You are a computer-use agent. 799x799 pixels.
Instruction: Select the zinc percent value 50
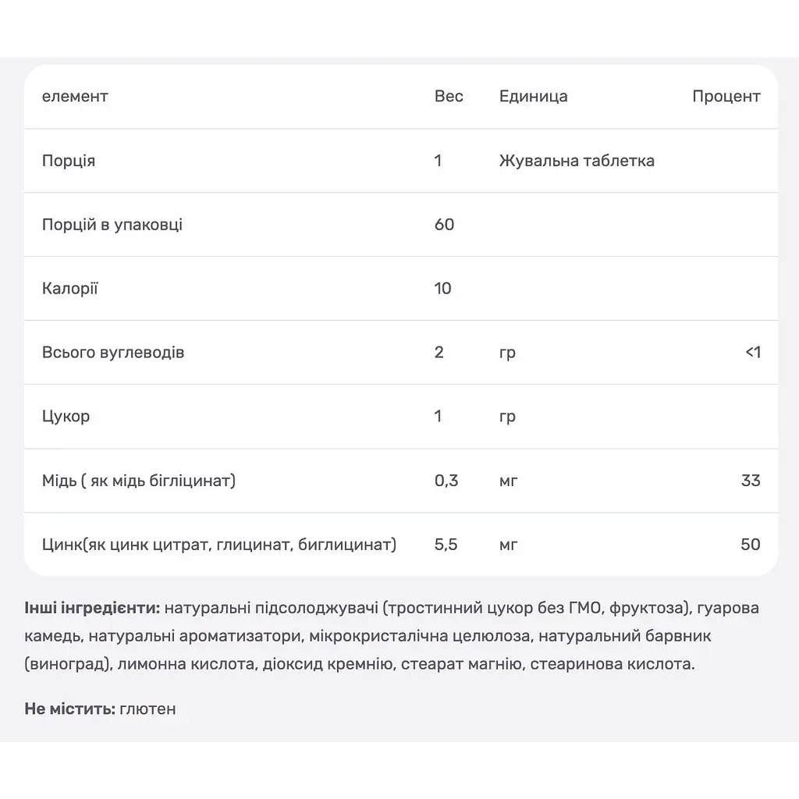751,545
